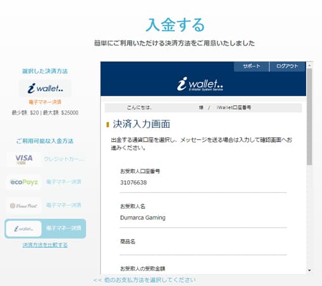322x286 pixels.
Task: Click 電子マネー決済 label beside Venus Point
Action: point(64,205)
